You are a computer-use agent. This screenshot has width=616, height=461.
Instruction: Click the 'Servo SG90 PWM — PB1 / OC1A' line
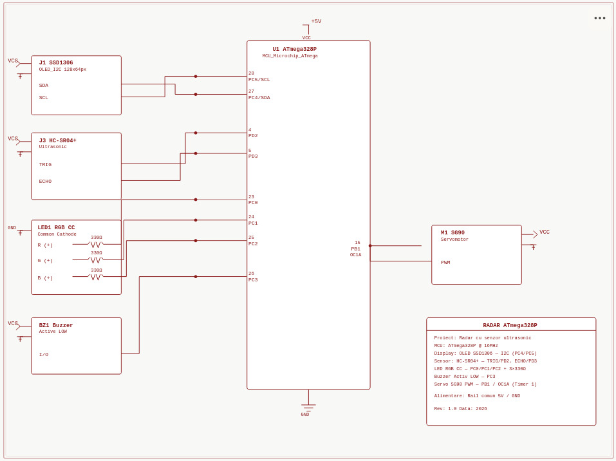[x=485, y=384]
